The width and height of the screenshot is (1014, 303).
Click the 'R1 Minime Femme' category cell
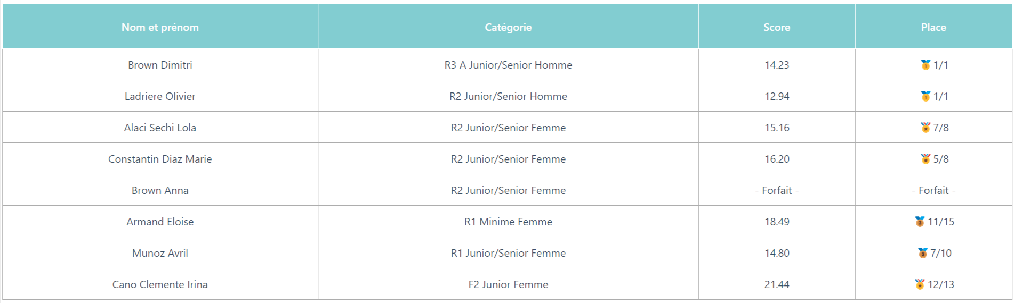[x=508, y=222]
